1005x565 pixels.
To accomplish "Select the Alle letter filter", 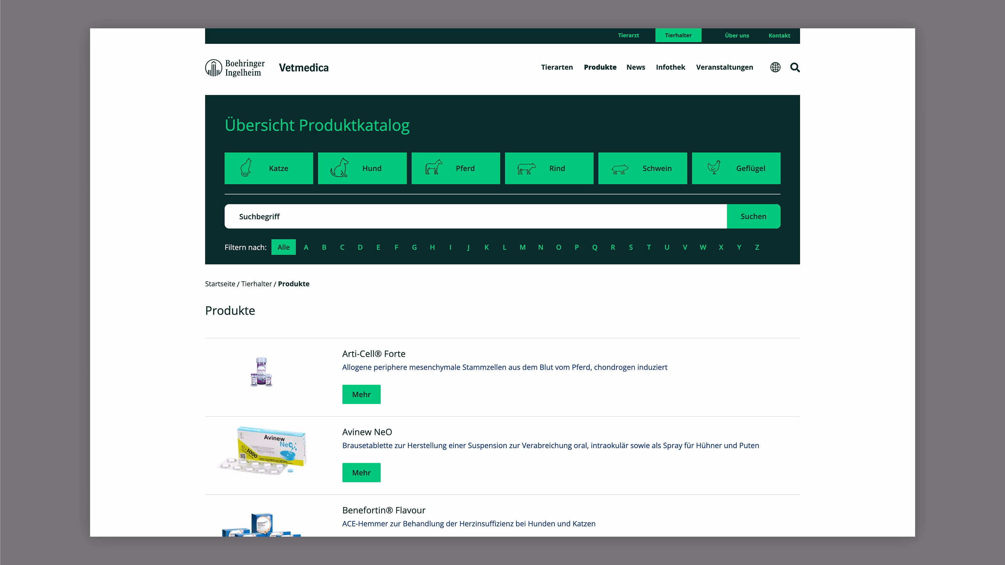I will pos(283,247).
